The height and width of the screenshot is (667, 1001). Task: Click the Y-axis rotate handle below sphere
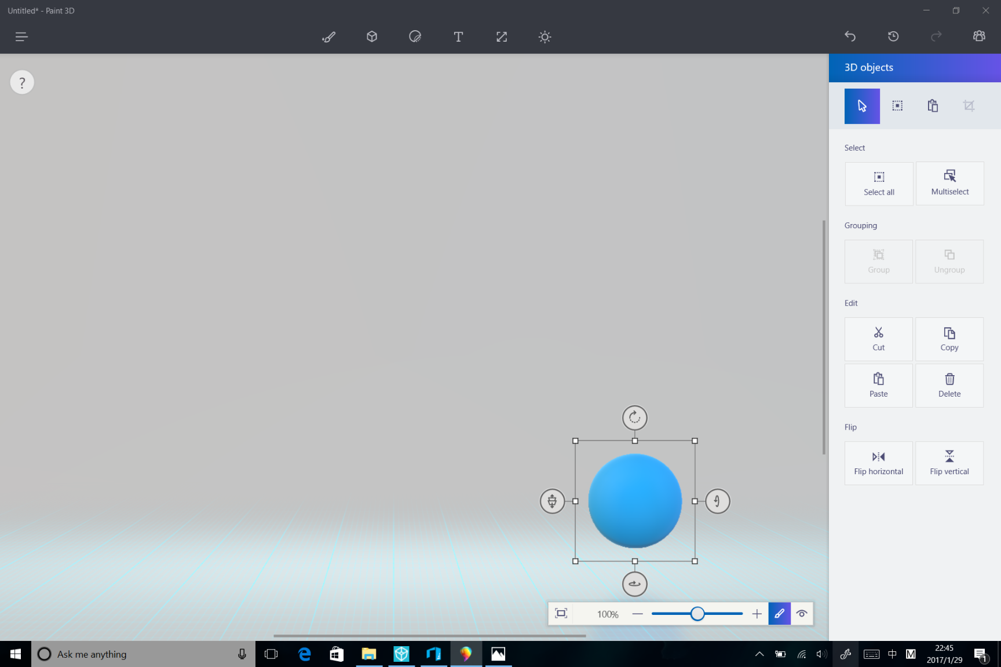(635, 584)
